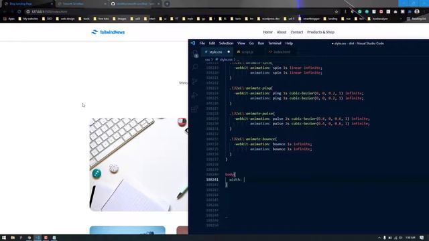Open Chrome profile avatar
Image resolution: width=429 pixels, height=241 pixels.
pos(417,11)
